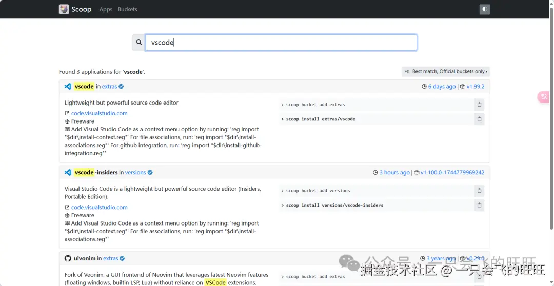Click verified badge next to uivonim extras
Image resolution: width=554 pixels, height=286 pixels.
tap(122, 258)
